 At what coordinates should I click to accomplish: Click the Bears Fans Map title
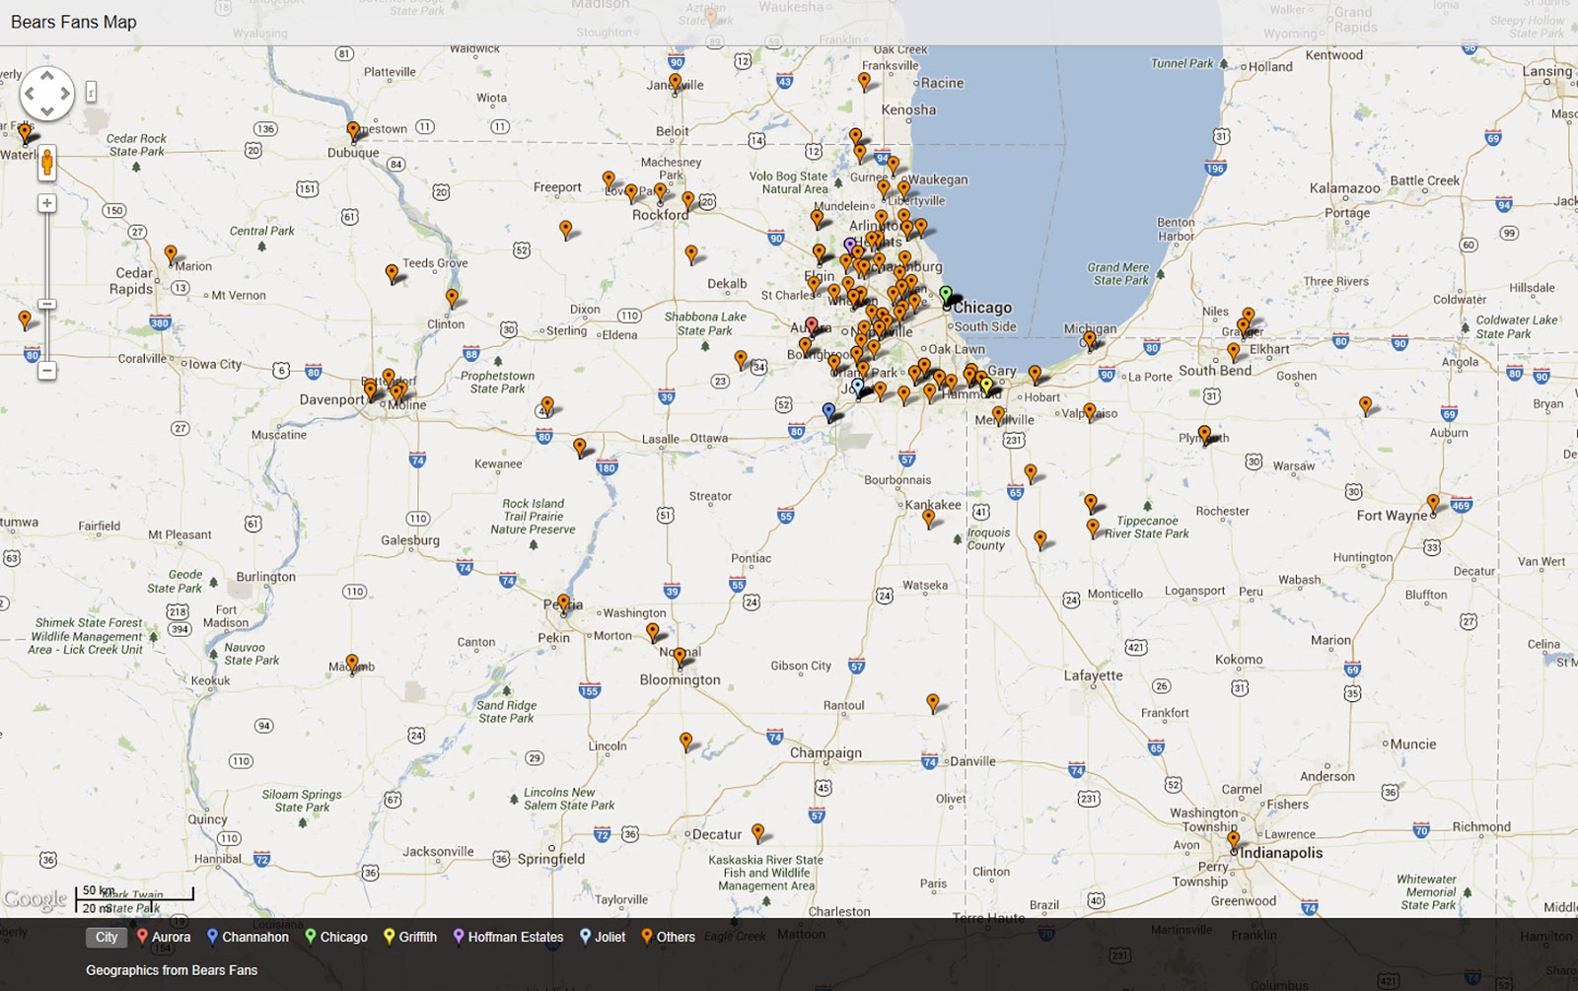tap(74, 22)
